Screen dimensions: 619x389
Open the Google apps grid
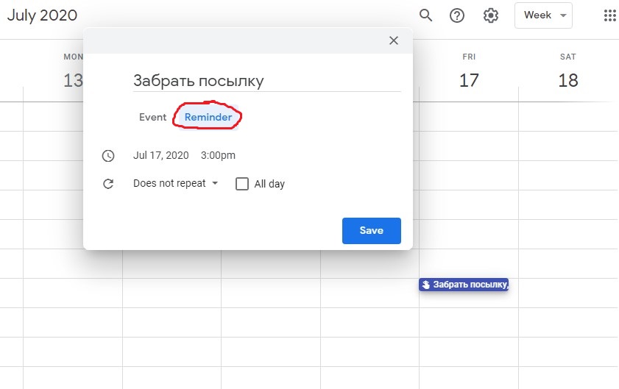coord(609,15)
